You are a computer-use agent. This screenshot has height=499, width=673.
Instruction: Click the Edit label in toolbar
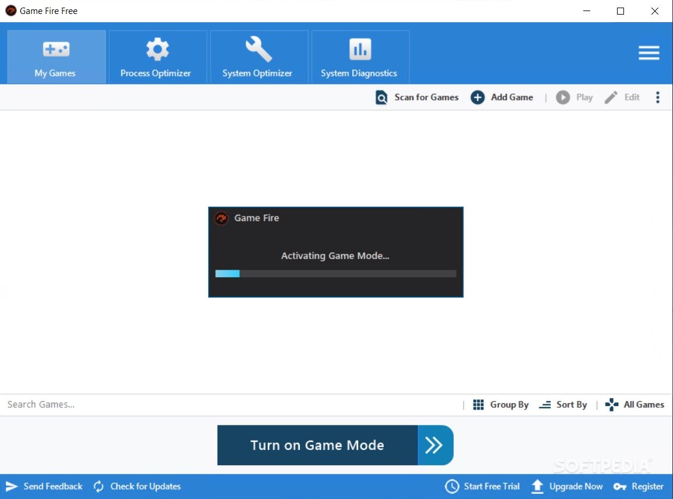pyautogui.click(x=632, y=97)
